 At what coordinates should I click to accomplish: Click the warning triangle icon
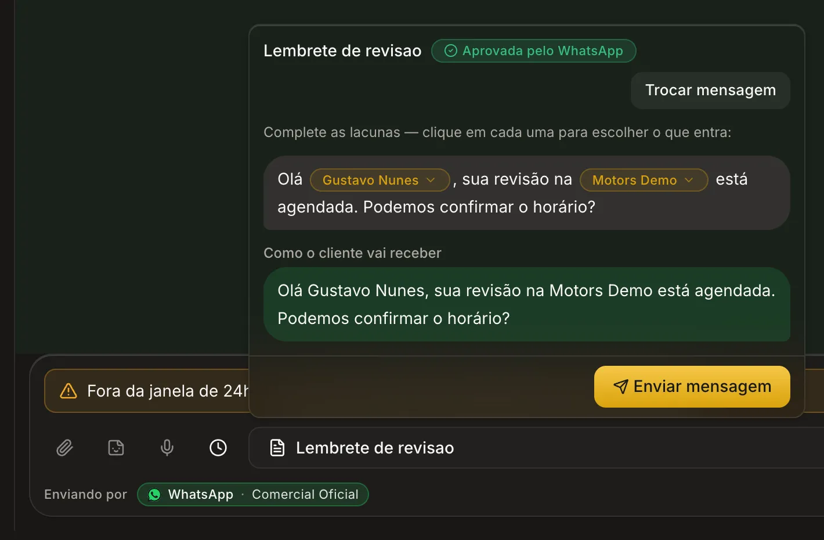coord(68,391)
